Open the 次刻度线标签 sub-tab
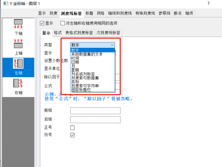Viewport: 222px width, 167px height. pyautogui.click(x=108, y=33)
